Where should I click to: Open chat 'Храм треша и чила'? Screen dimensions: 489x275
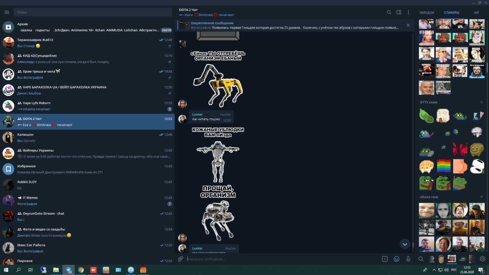coord(87,74)
